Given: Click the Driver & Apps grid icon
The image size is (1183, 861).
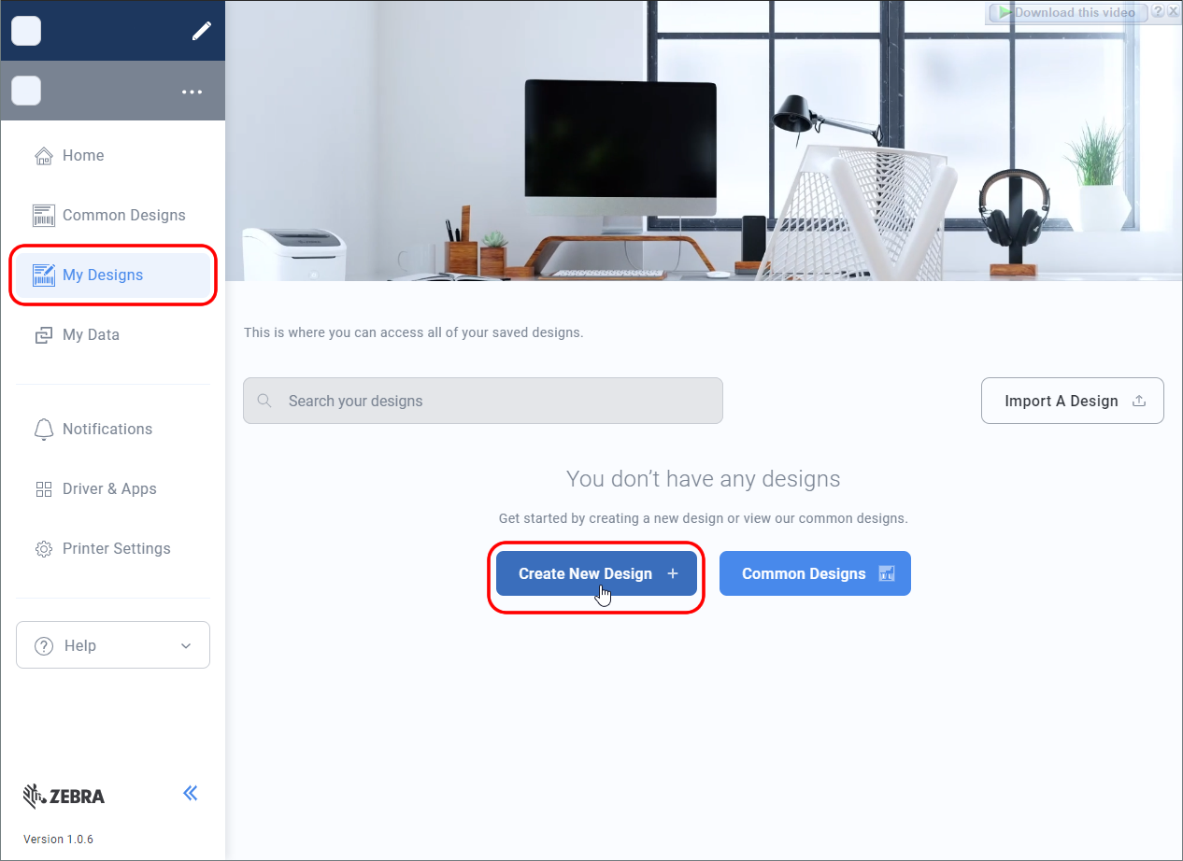Looking at the screenshot, I should point(43,488).
